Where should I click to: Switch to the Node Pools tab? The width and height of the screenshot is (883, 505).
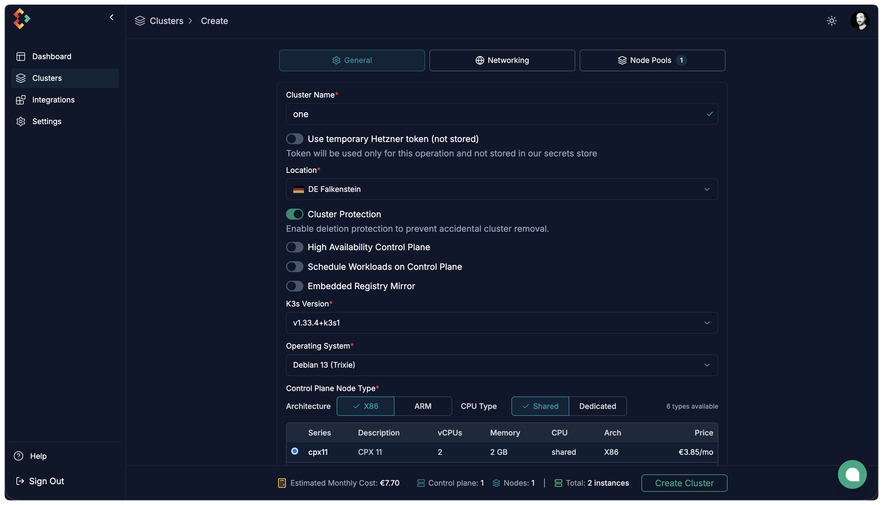pos(652,60)
